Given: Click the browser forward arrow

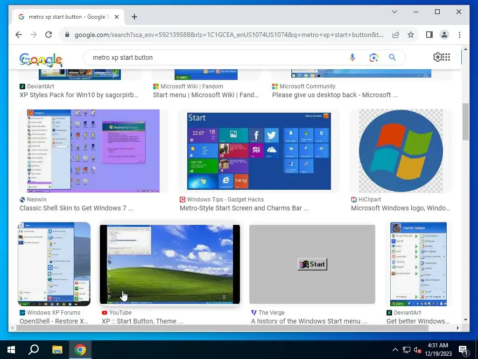Looking at the screenshot, I should 34,35.
